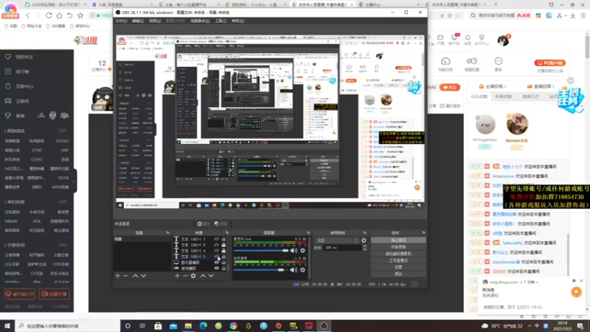590x332 pixels.
Task: Click the transition duration stepper arrows
Action: pyautogui.click(x=364, y=248)
